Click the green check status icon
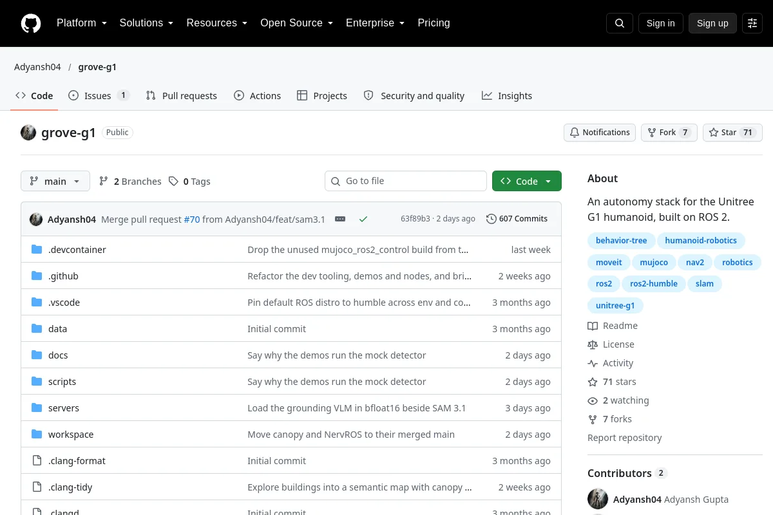Screen dimensions: 773x515 tap(363, 219)
